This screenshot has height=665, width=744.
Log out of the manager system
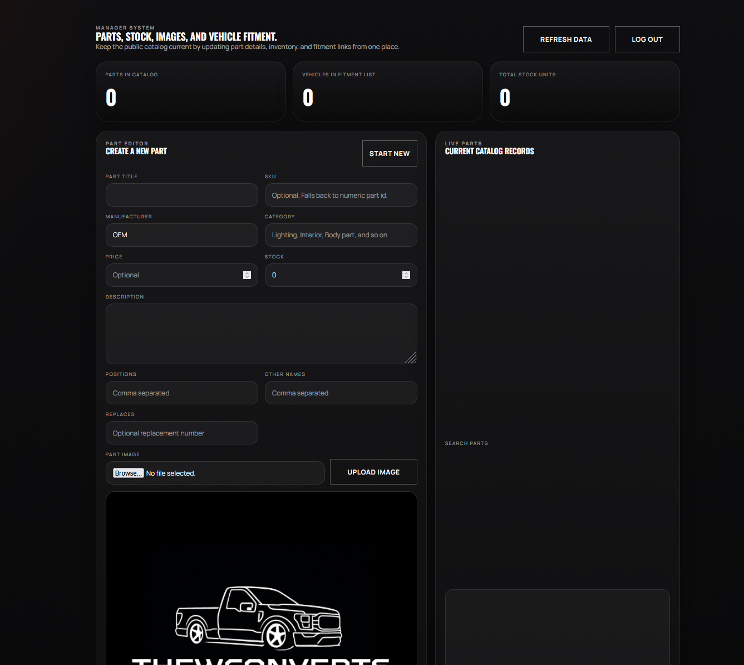(647, 40)
